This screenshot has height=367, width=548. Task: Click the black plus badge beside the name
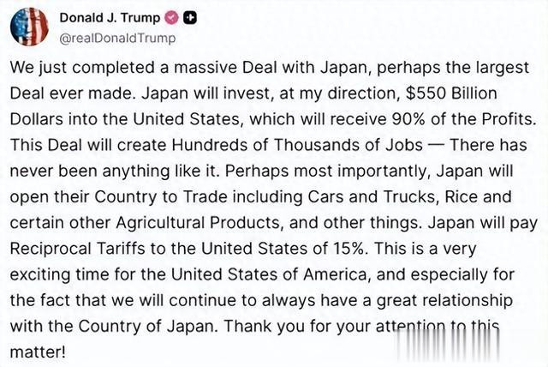click(x=190, y=17)
